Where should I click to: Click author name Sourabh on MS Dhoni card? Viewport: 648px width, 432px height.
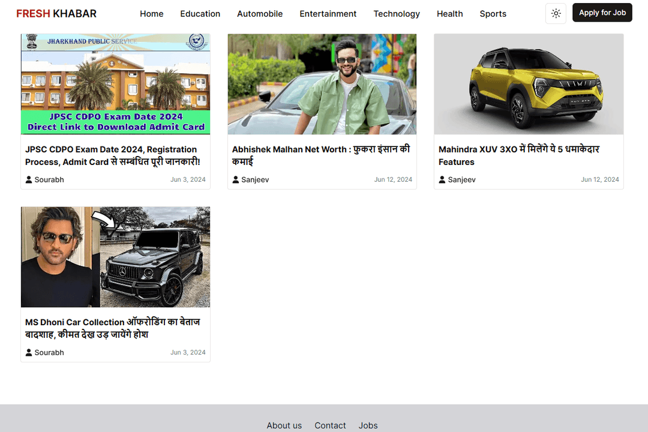[49, 352]
